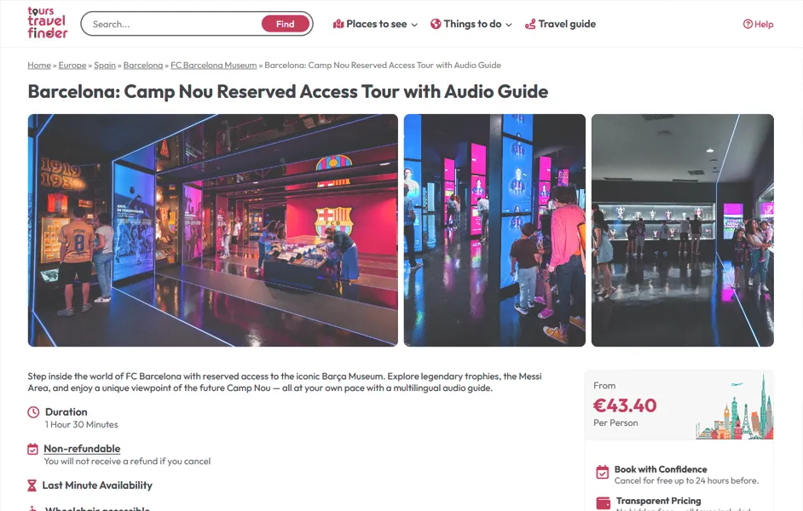803x511 pixels.
Task: Open the Places to see menu
Action: 375,24
